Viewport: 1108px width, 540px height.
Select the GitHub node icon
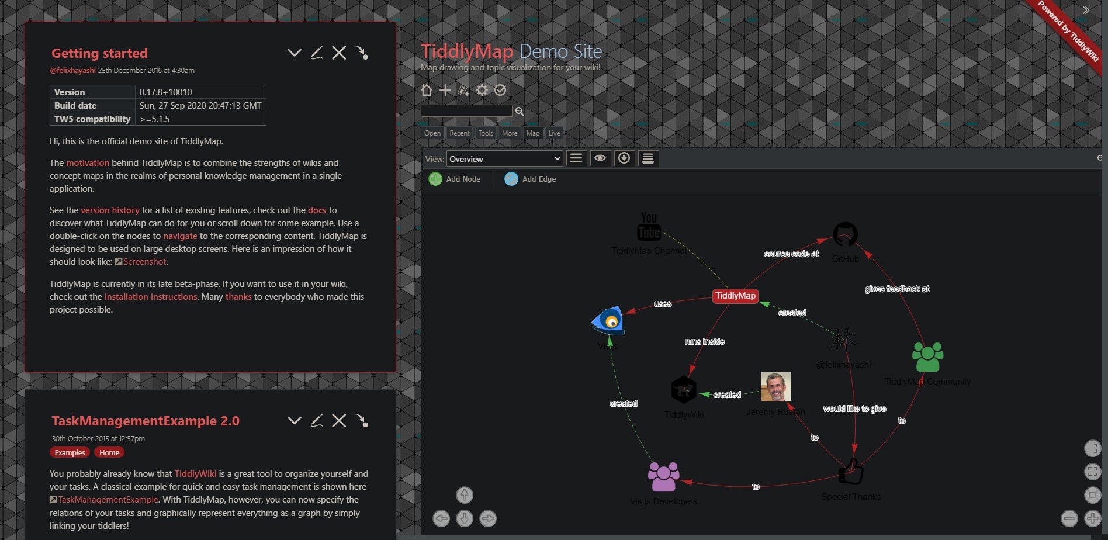click(x=845, y=234)
